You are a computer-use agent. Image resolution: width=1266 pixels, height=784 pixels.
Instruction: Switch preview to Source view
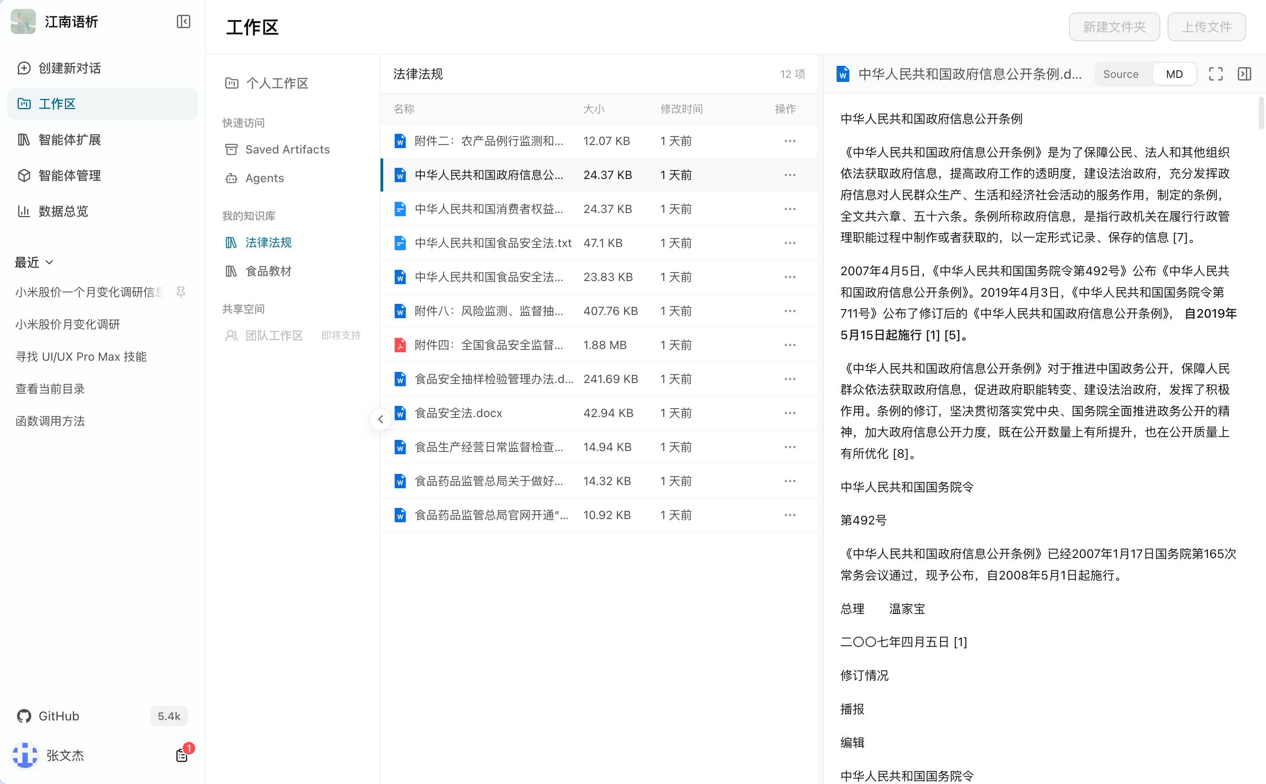[x=1120, y=74]
